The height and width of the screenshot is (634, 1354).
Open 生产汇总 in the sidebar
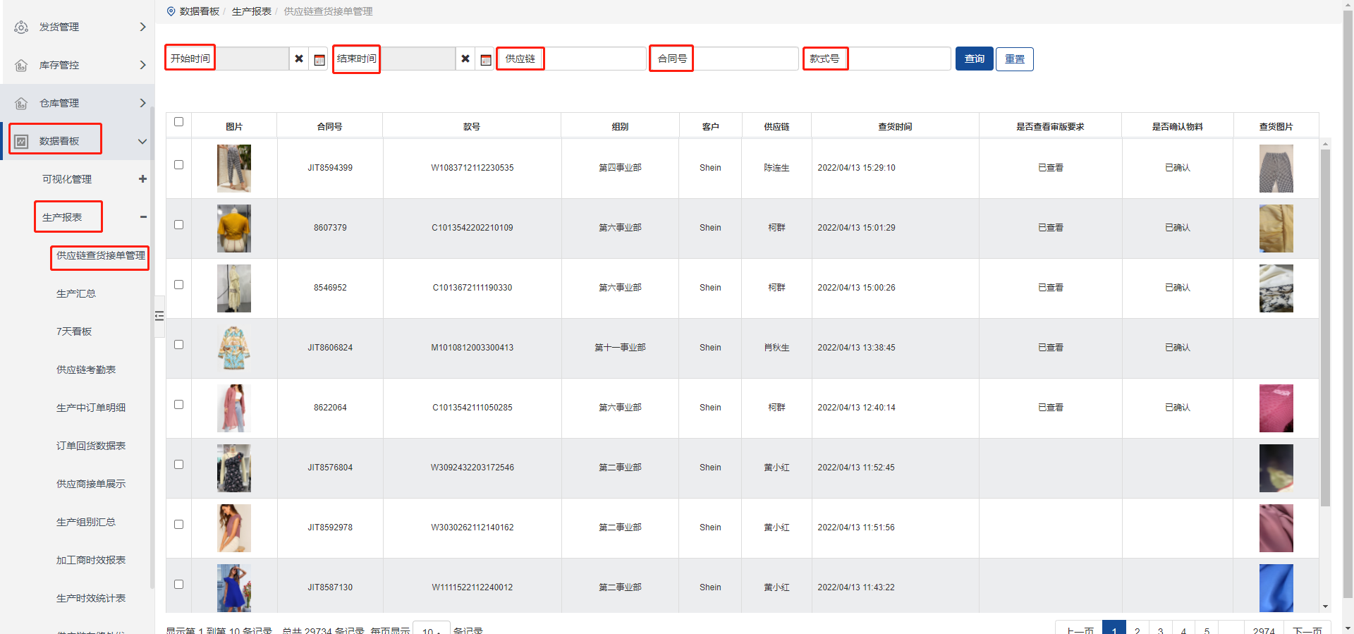pos(76,293)
